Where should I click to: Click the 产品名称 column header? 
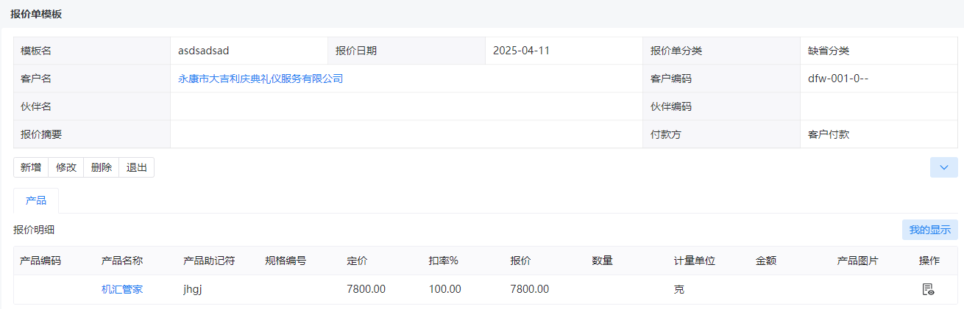click(x=122, y=261)
